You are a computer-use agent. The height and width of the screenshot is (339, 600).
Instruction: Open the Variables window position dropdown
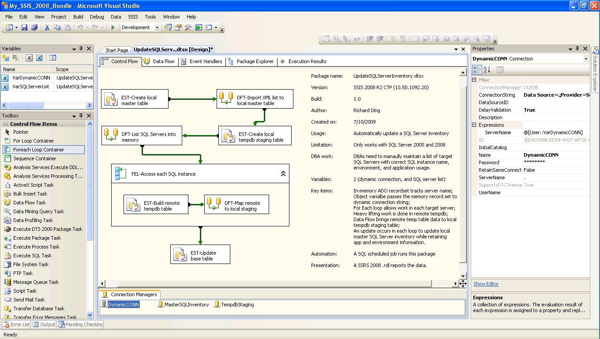pos(74,49)
